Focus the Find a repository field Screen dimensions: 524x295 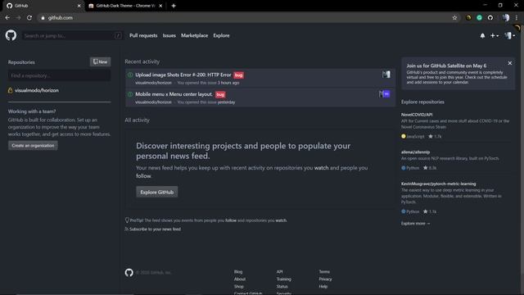tap(59, 75)
